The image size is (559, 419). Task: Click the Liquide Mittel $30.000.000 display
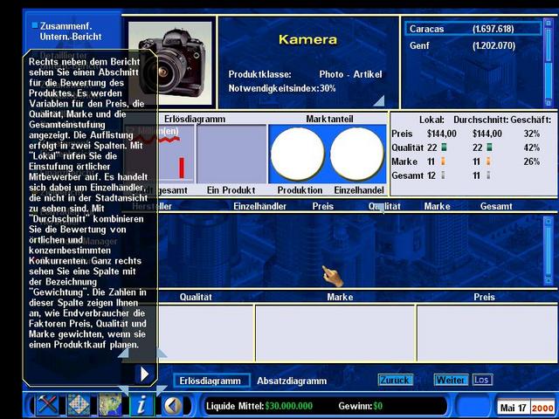click(259, 406)
